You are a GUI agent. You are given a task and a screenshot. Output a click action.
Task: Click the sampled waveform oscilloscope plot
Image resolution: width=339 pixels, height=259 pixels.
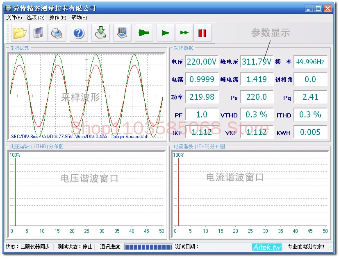click(86, 96)
